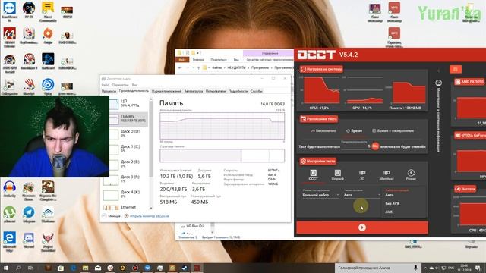Open Microsoft Store on taskbar
This screenshot has width=486, height=273.
pos(61,268)
